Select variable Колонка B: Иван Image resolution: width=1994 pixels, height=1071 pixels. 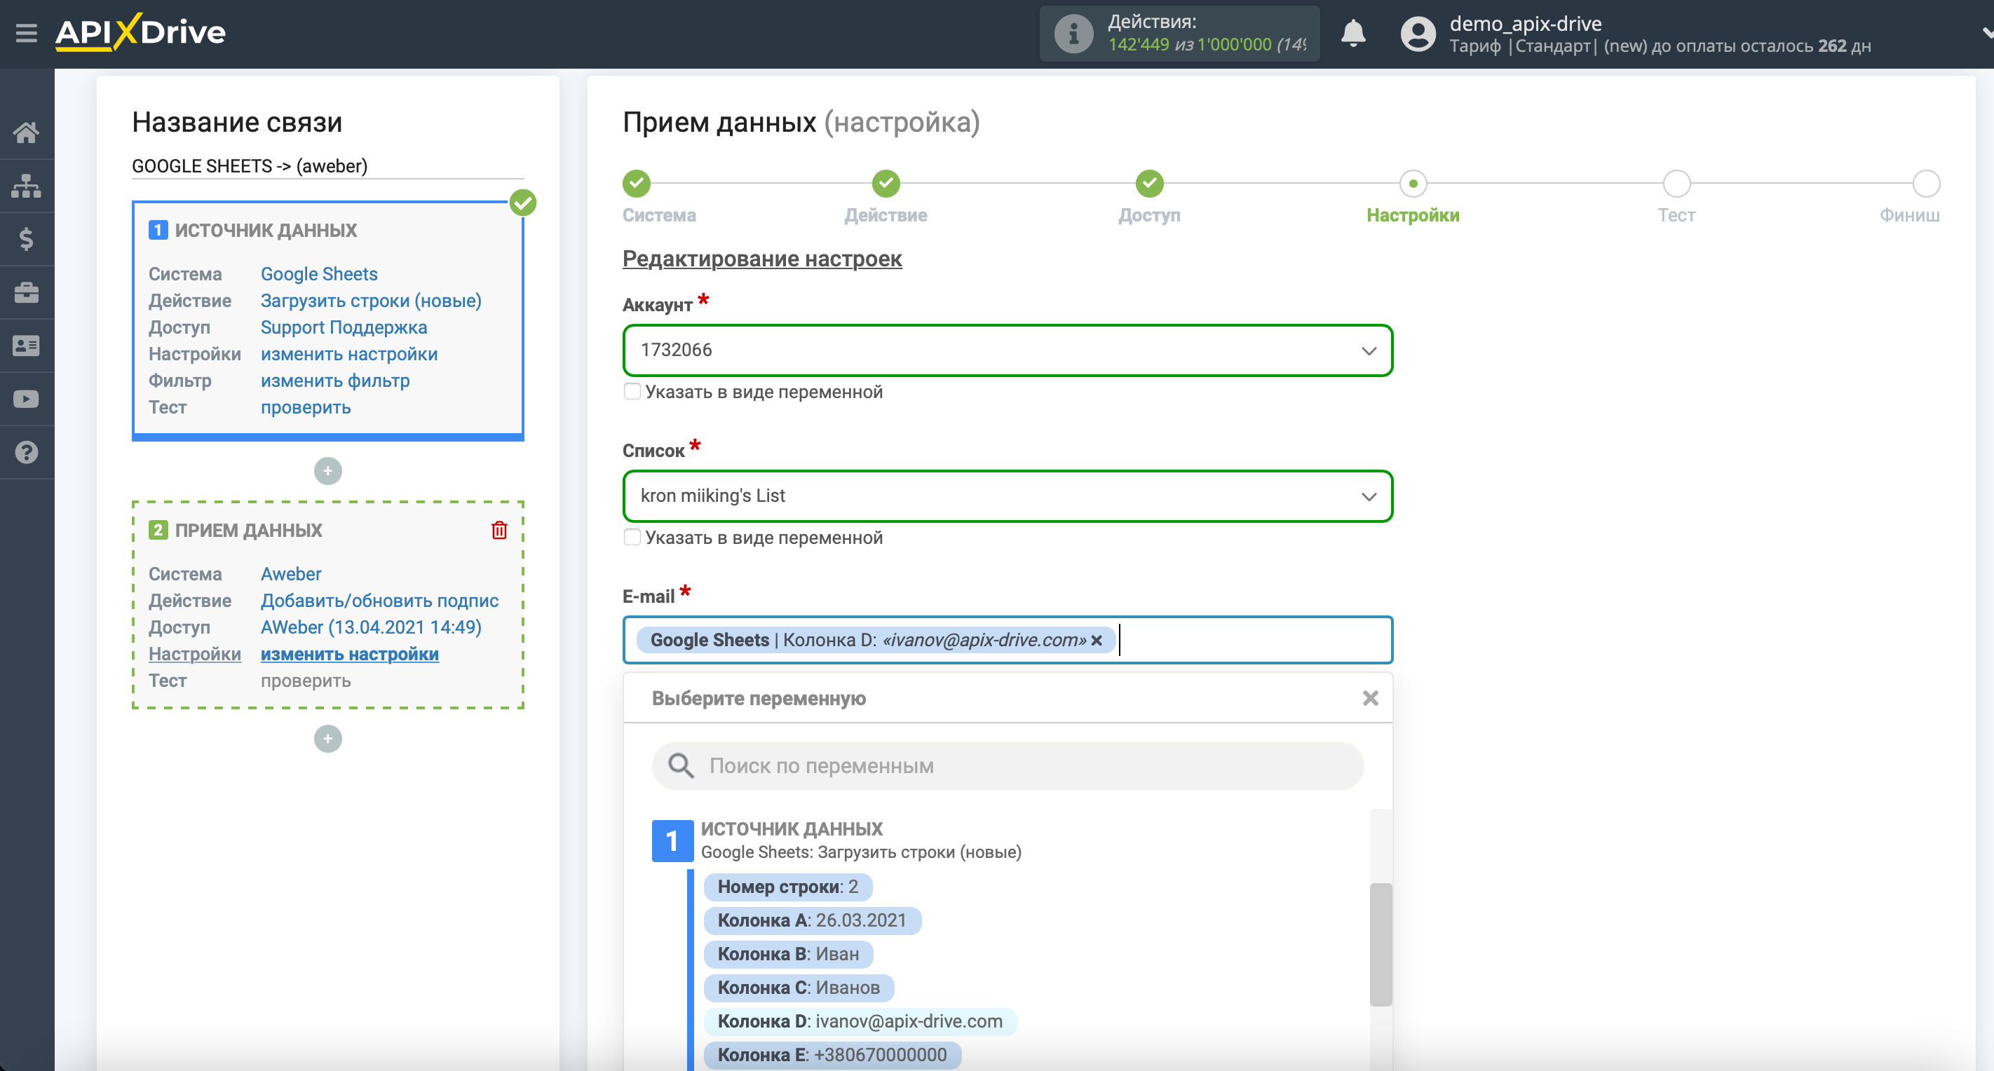click(x=788, y=954)
